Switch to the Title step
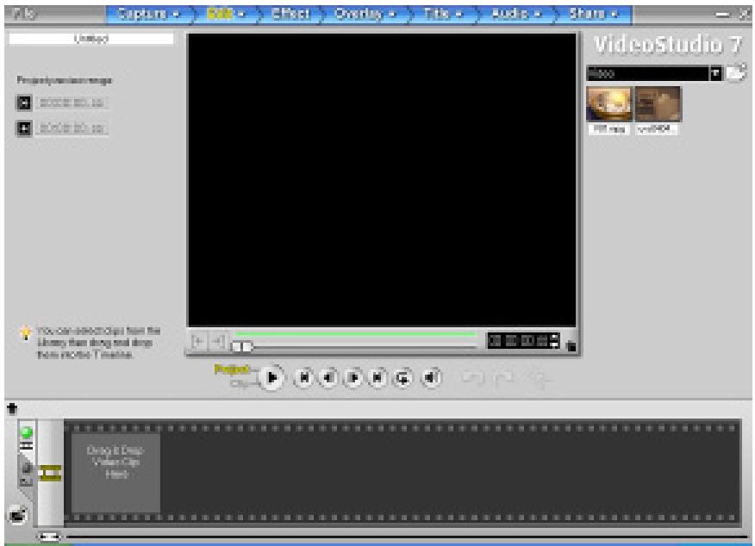755x546 pixels. pos(443,14)
